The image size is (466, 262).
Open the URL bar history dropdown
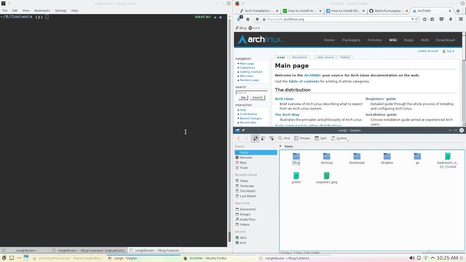click(x=412, y=19)
